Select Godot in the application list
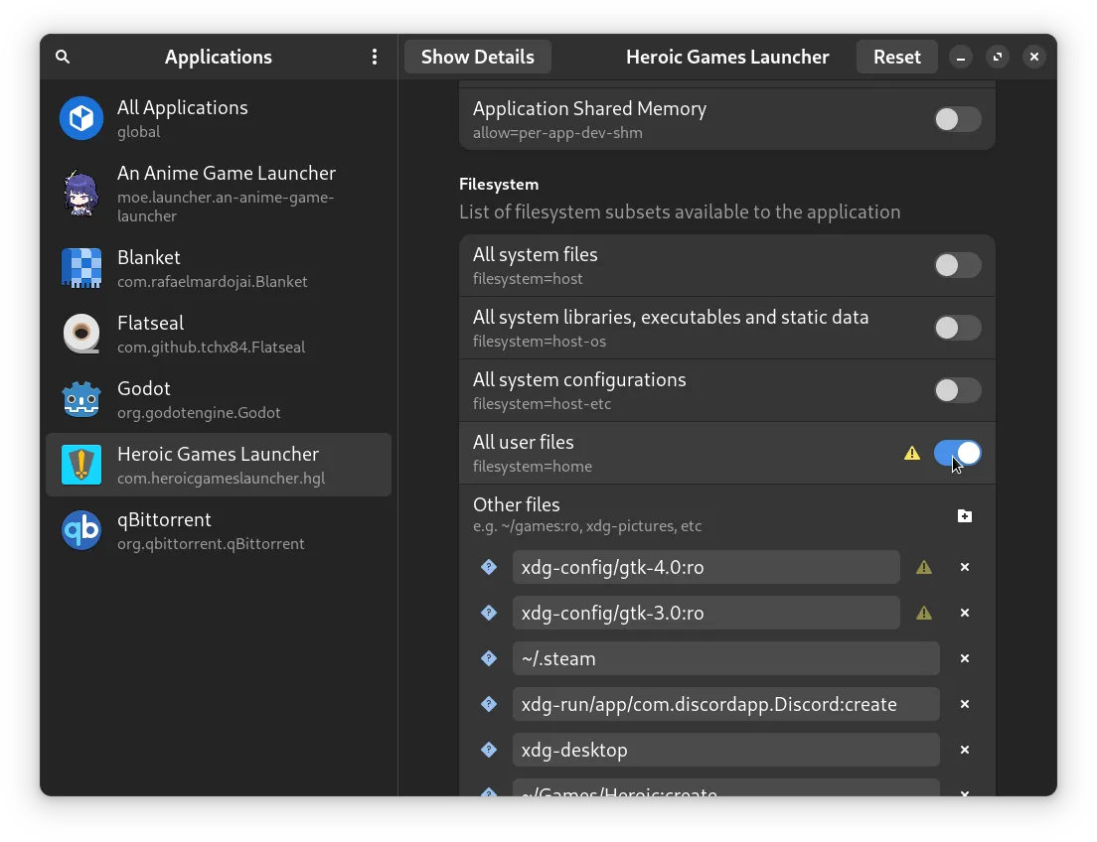The width and height of the screenshot is (1097, 842). [219, 400]
